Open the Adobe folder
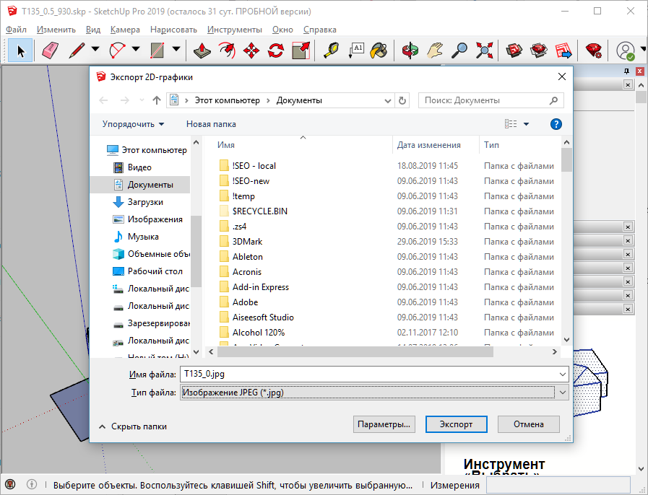Viewport: 648px width, 495px height. click(245, 302)
